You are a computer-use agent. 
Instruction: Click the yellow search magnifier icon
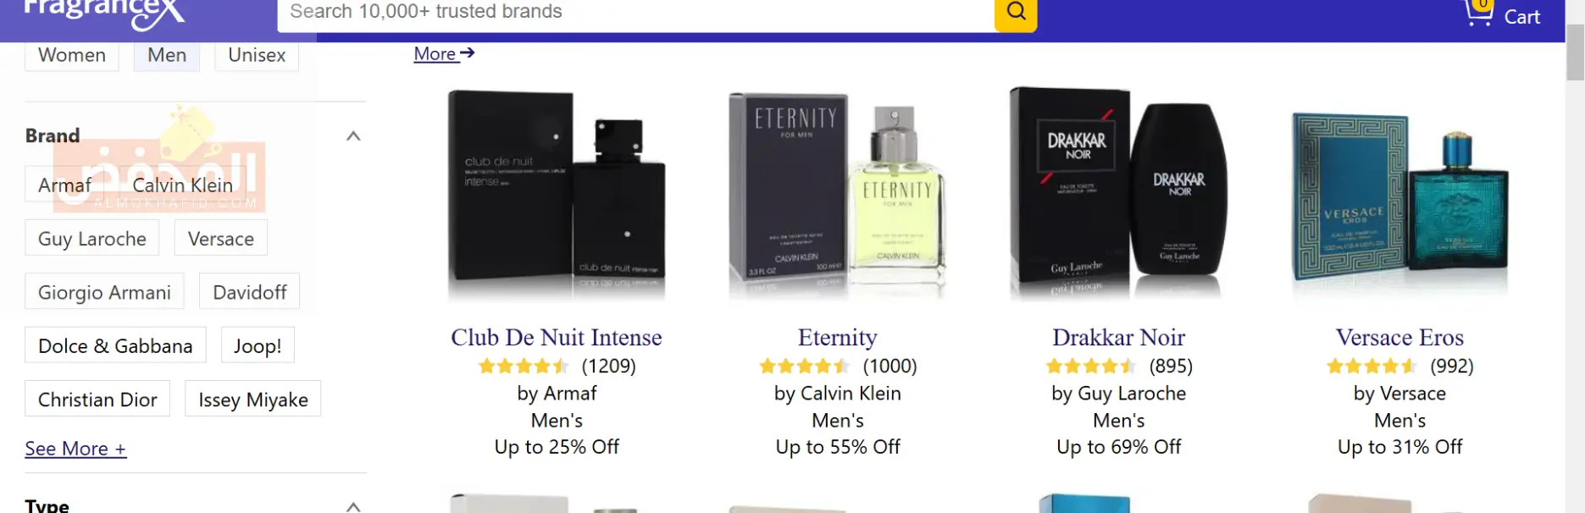[x=1016, y=13]
